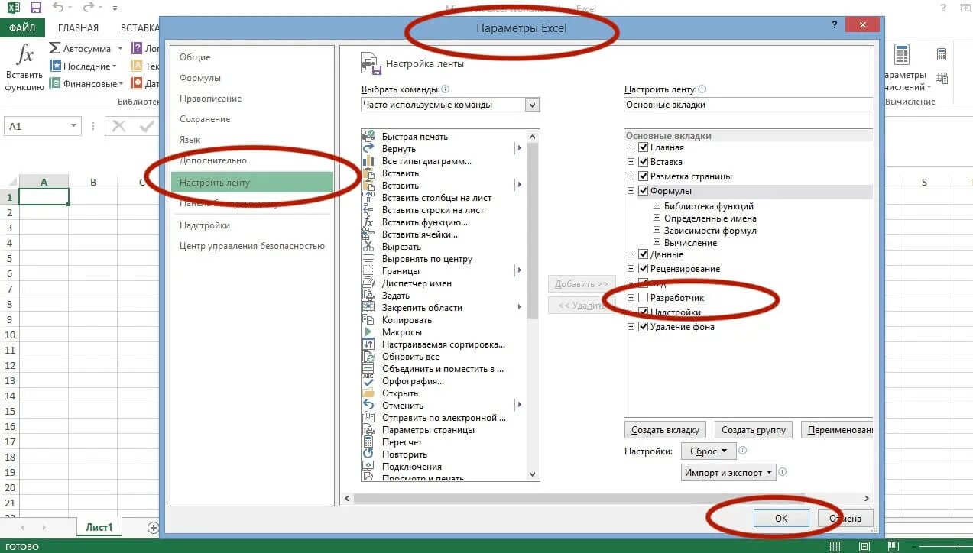Image resolution: width=973 pixels, height=553 pixels.
Task: Select the Вставить строки на лист icon
Action: (x=368, y=210)
